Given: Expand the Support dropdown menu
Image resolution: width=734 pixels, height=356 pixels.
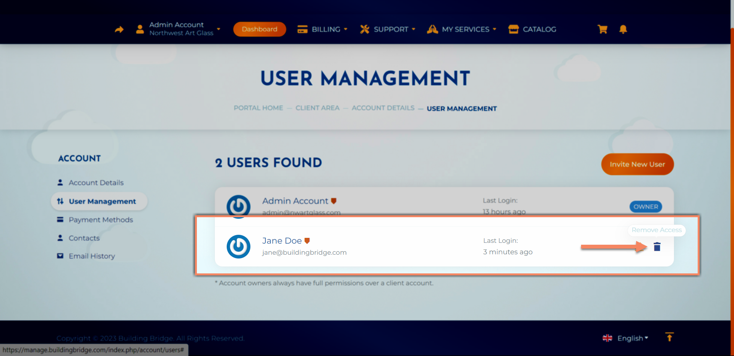Looking at the screenshot, I should coord(388,29).
